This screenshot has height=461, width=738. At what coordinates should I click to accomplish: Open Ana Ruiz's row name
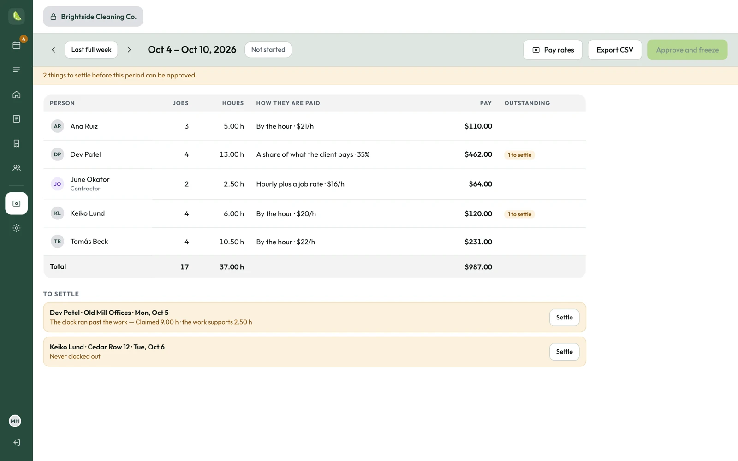84,126
